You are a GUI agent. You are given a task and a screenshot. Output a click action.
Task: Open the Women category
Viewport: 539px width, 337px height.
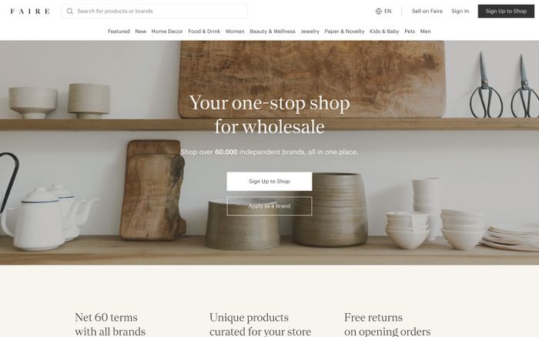point(235,32)
